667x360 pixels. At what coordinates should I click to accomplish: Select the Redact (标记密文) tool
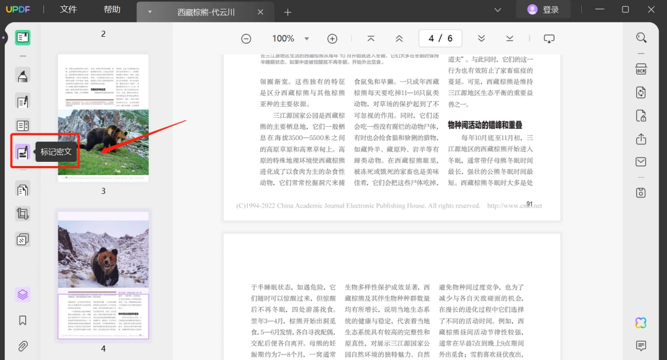[23, 152]
